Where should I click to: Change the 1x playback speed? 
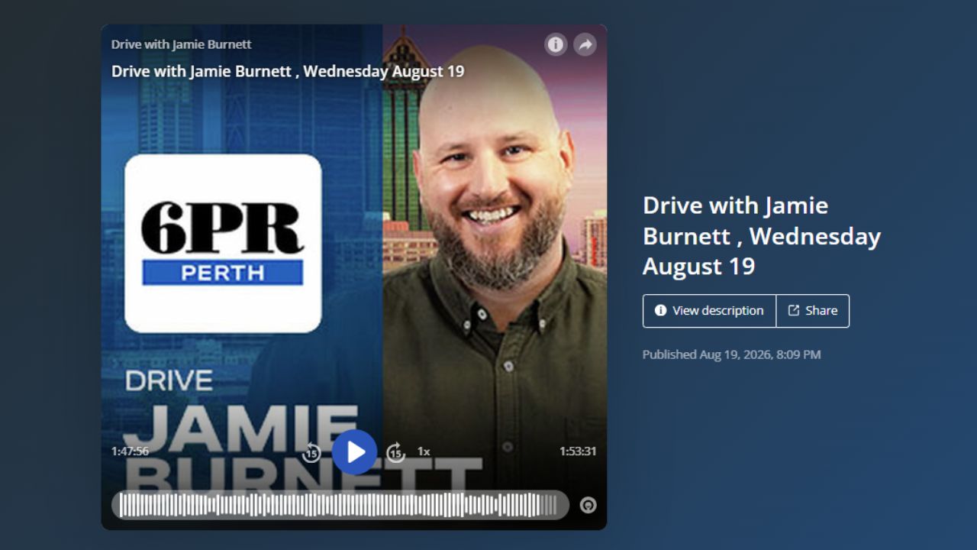424,451
